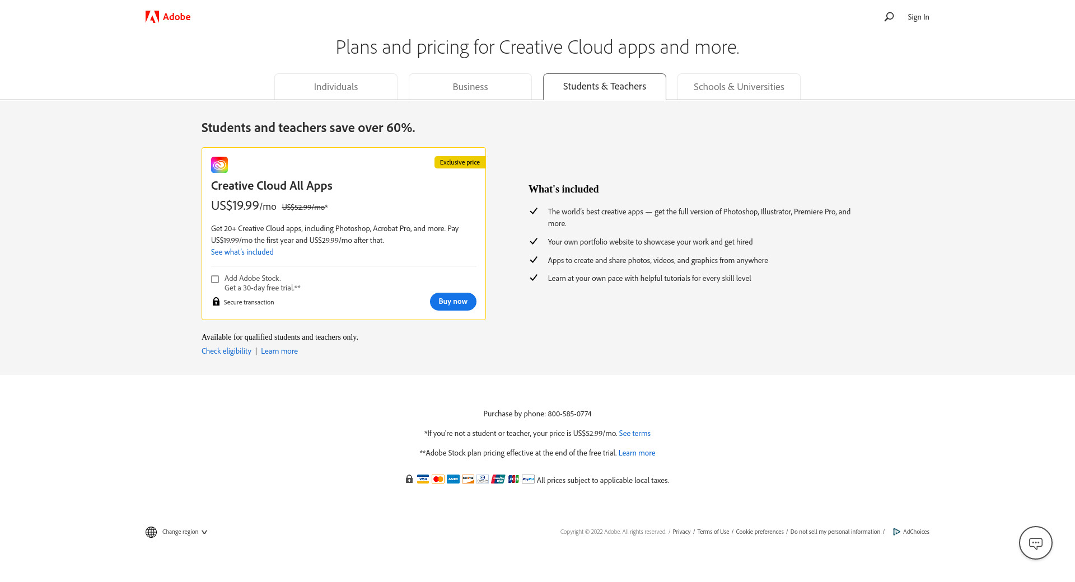Click the PayPal payment icon
This screenshot has width=1075, height=582.
528,479
